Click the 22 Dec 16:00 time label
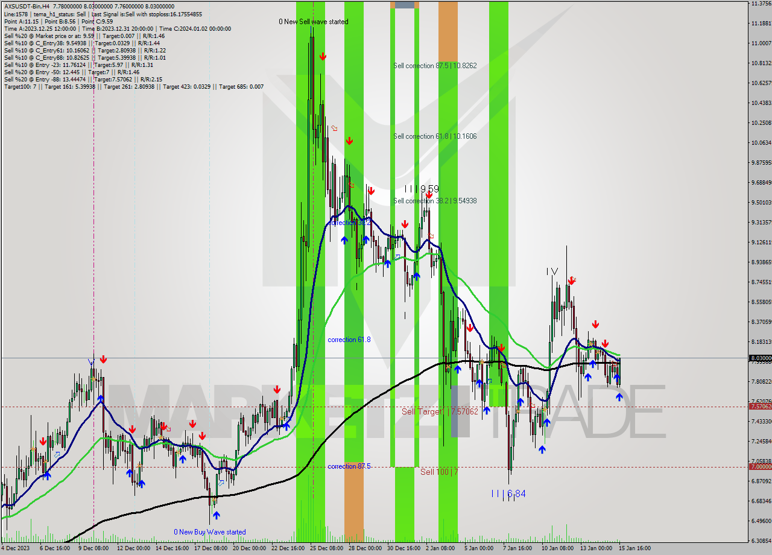The image size is (772, 555). click(x=288, y=548)
